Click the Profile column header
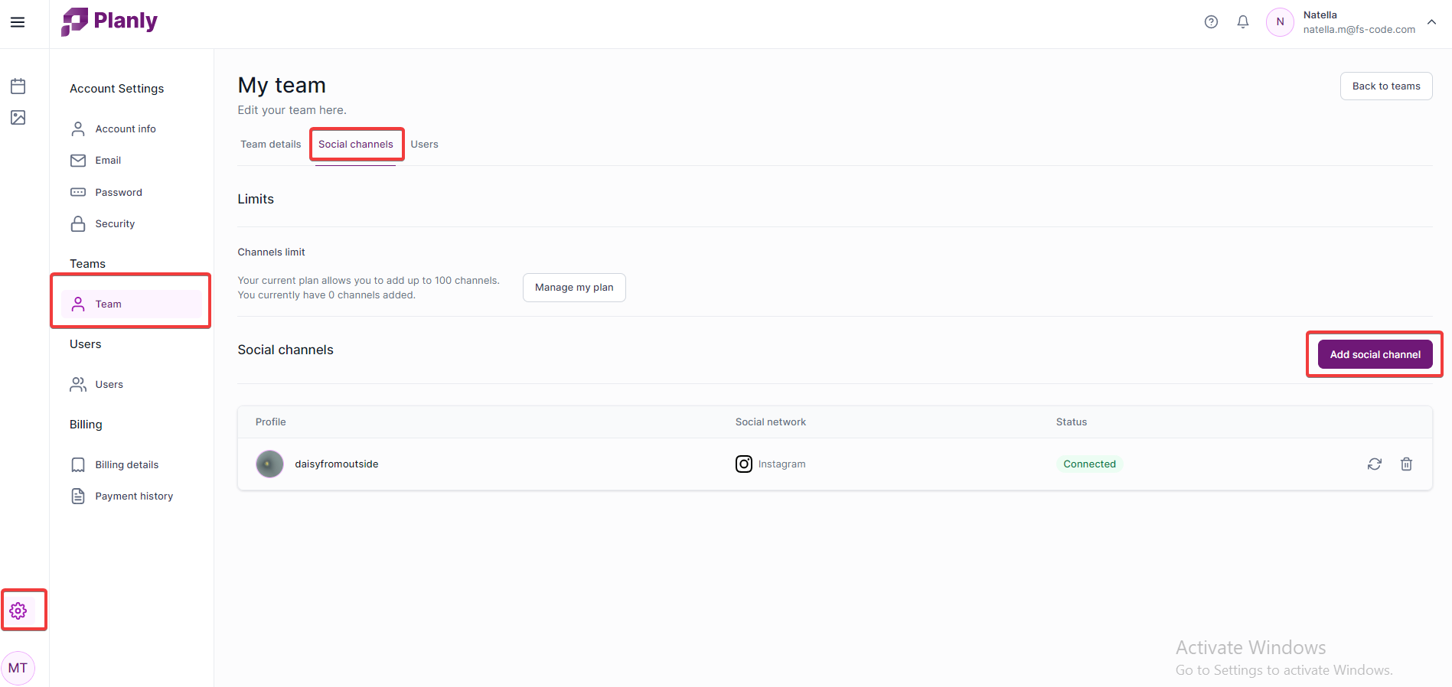This screenshot has width=1452, height=687. 271,422
